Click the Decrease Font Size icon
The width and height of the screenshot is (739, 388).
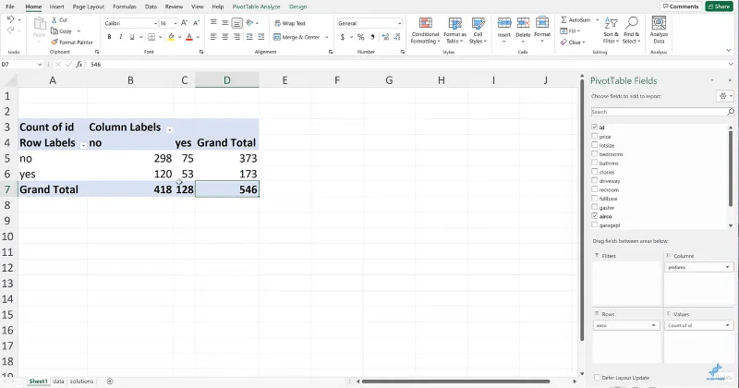(196, 23)
